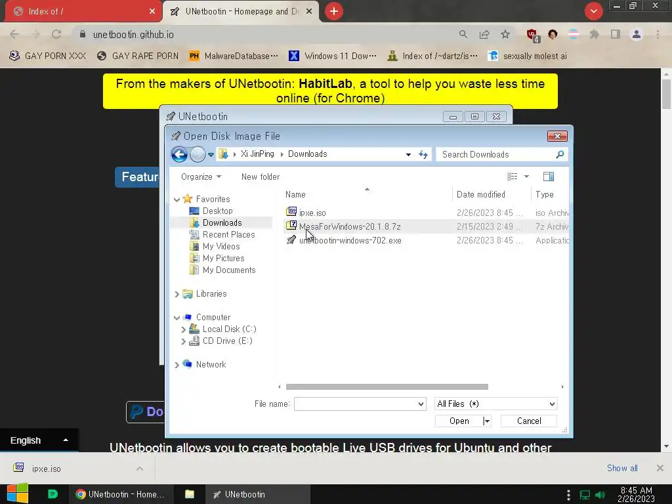Bookmark this page with star icon

(x=505, y=34)
